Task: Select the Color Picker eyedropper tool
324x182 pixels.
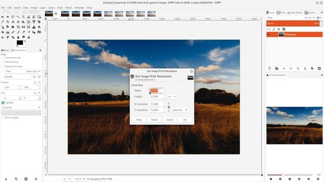Action: click(x=3, y=22)
